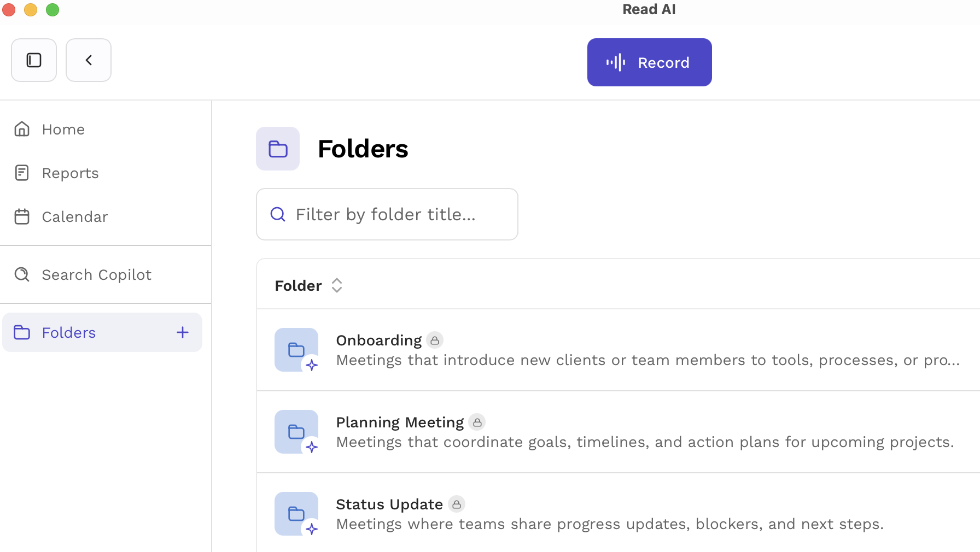Click the back arrow button
The width and height of the screenshot is (980, 552).
(x=89, y=60)
